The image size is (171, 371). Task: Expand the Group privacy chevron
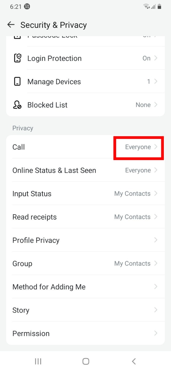156,263
